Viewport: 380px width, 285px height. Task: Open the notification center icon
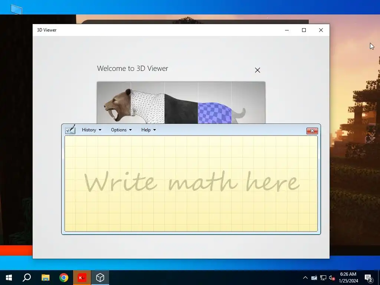click(x=368, y=278)
